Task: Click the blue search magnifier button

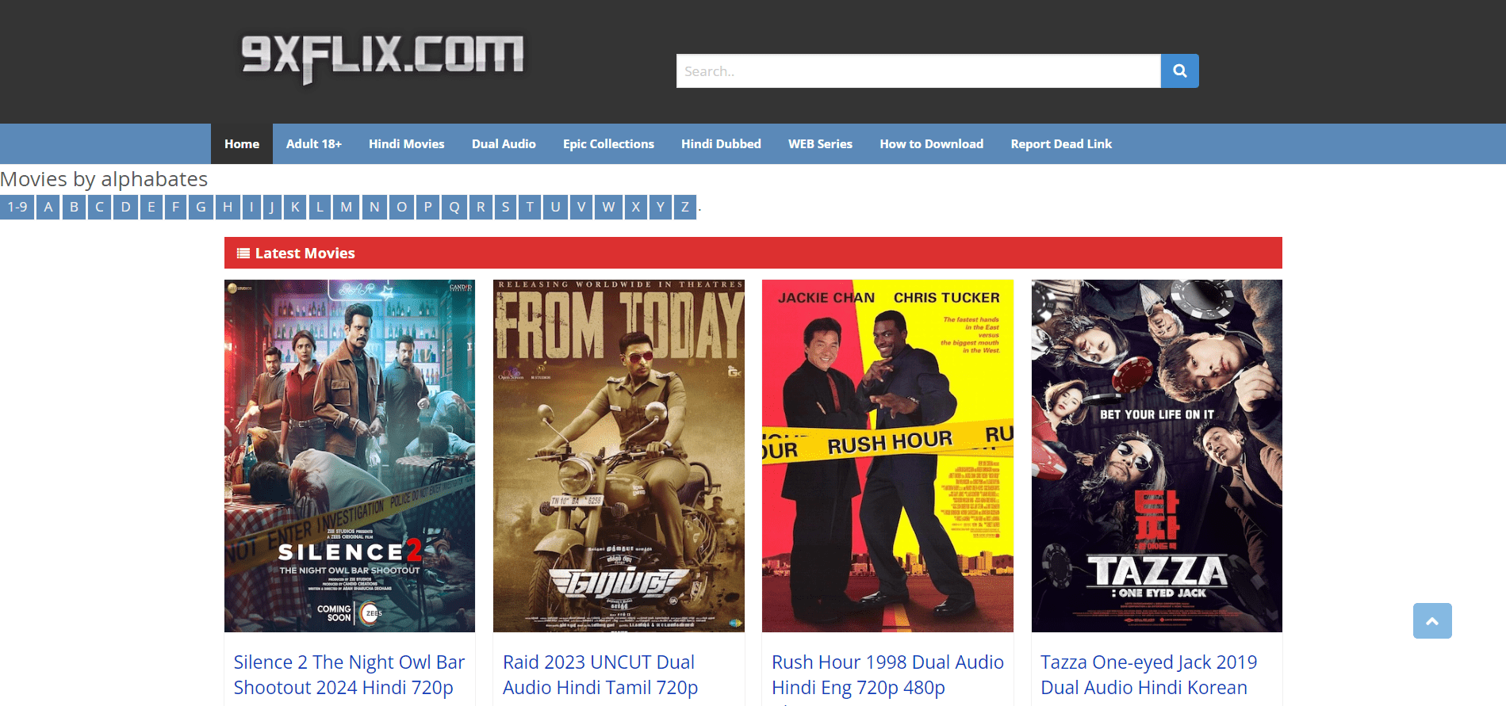Action: click(1179, 71)
